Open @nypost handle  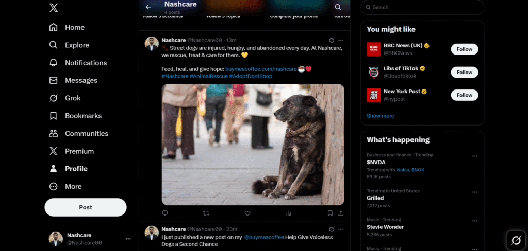[x=394, y=99]
